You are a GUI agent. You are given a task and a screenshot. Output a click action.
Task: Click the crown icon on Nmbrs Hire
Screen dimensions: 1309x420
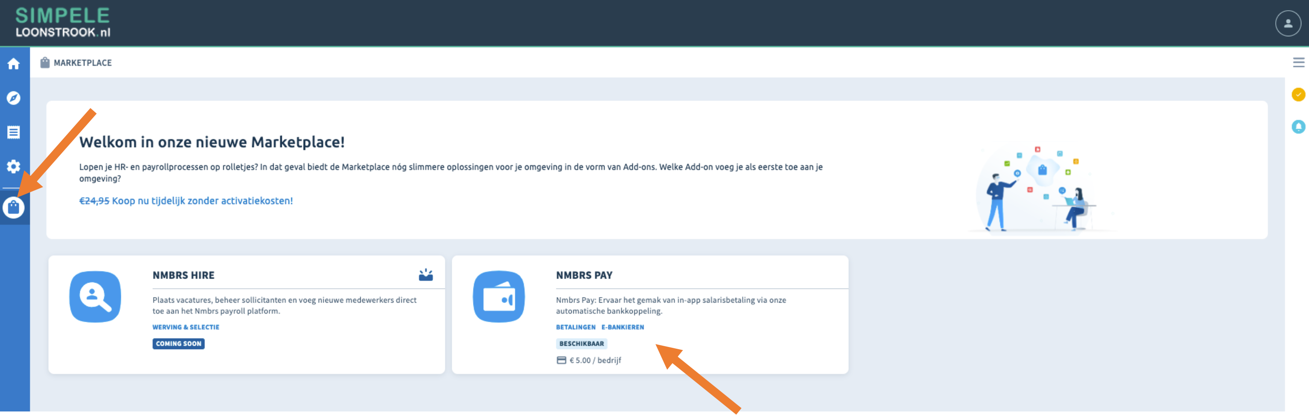425,275
